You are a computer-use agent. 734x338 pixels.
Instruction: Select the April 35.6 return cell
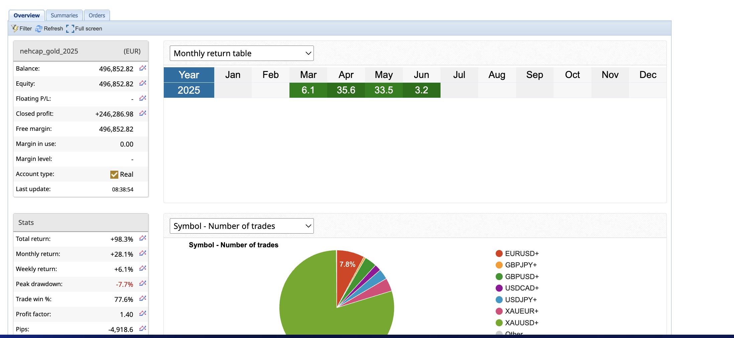pyautogui.click(x=346, y=90)
